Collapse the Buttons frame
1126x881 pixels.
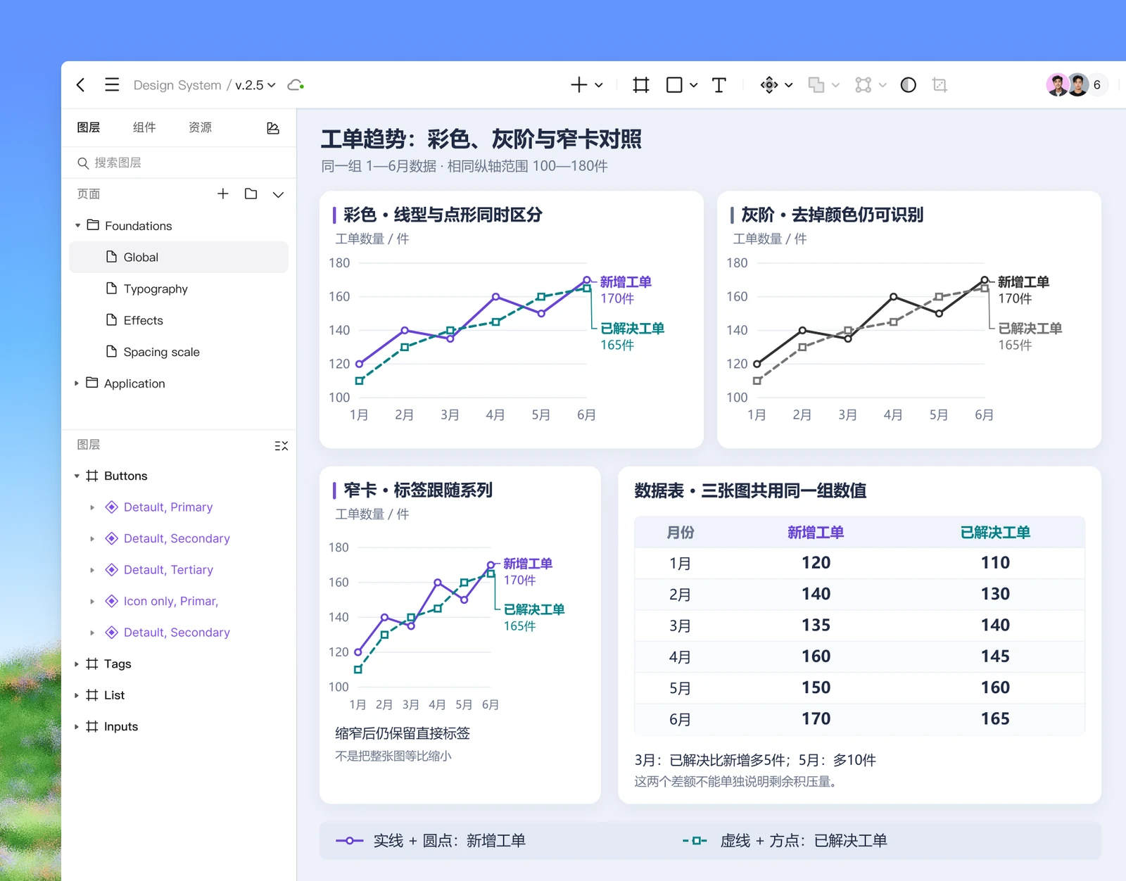[x=77, y=476]
